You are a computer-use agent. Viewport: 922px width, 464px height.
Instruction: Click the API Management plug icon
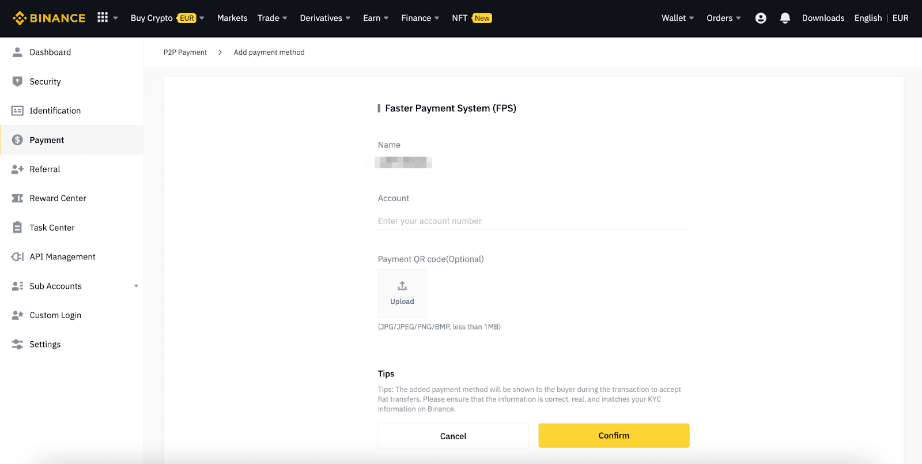[x=17, y=257]
